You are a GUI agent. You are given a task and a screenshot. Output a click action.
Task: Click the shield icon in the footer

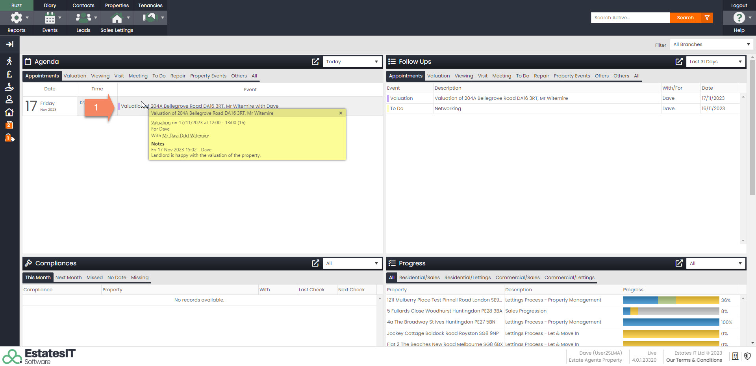[x=747, y=356]
